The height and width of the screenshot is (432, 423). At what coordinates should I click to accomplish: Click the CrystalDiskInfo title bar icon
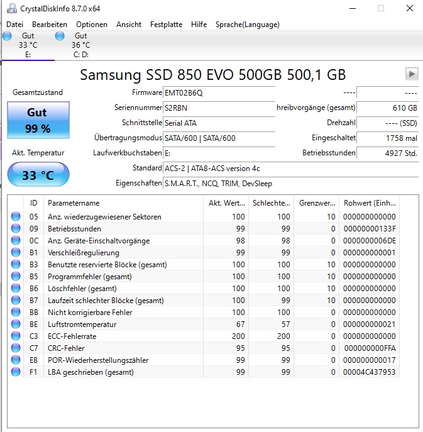click(x=12, y=9)
